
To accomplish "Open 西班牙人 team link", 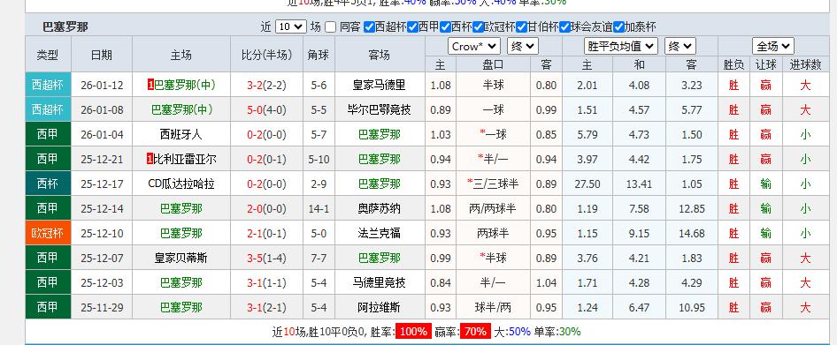I will coord(181,135).
